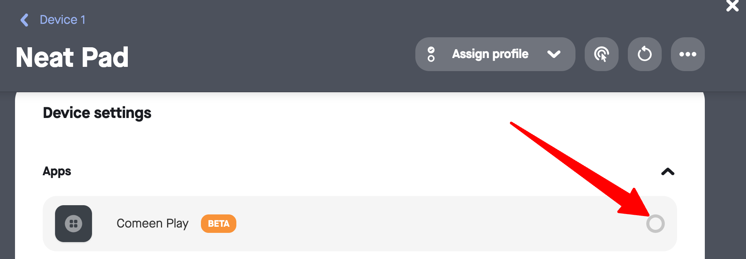Enable the Comeen Play radio toggle
The height and width of the screenshot is (259, 746).
point(656,224)
